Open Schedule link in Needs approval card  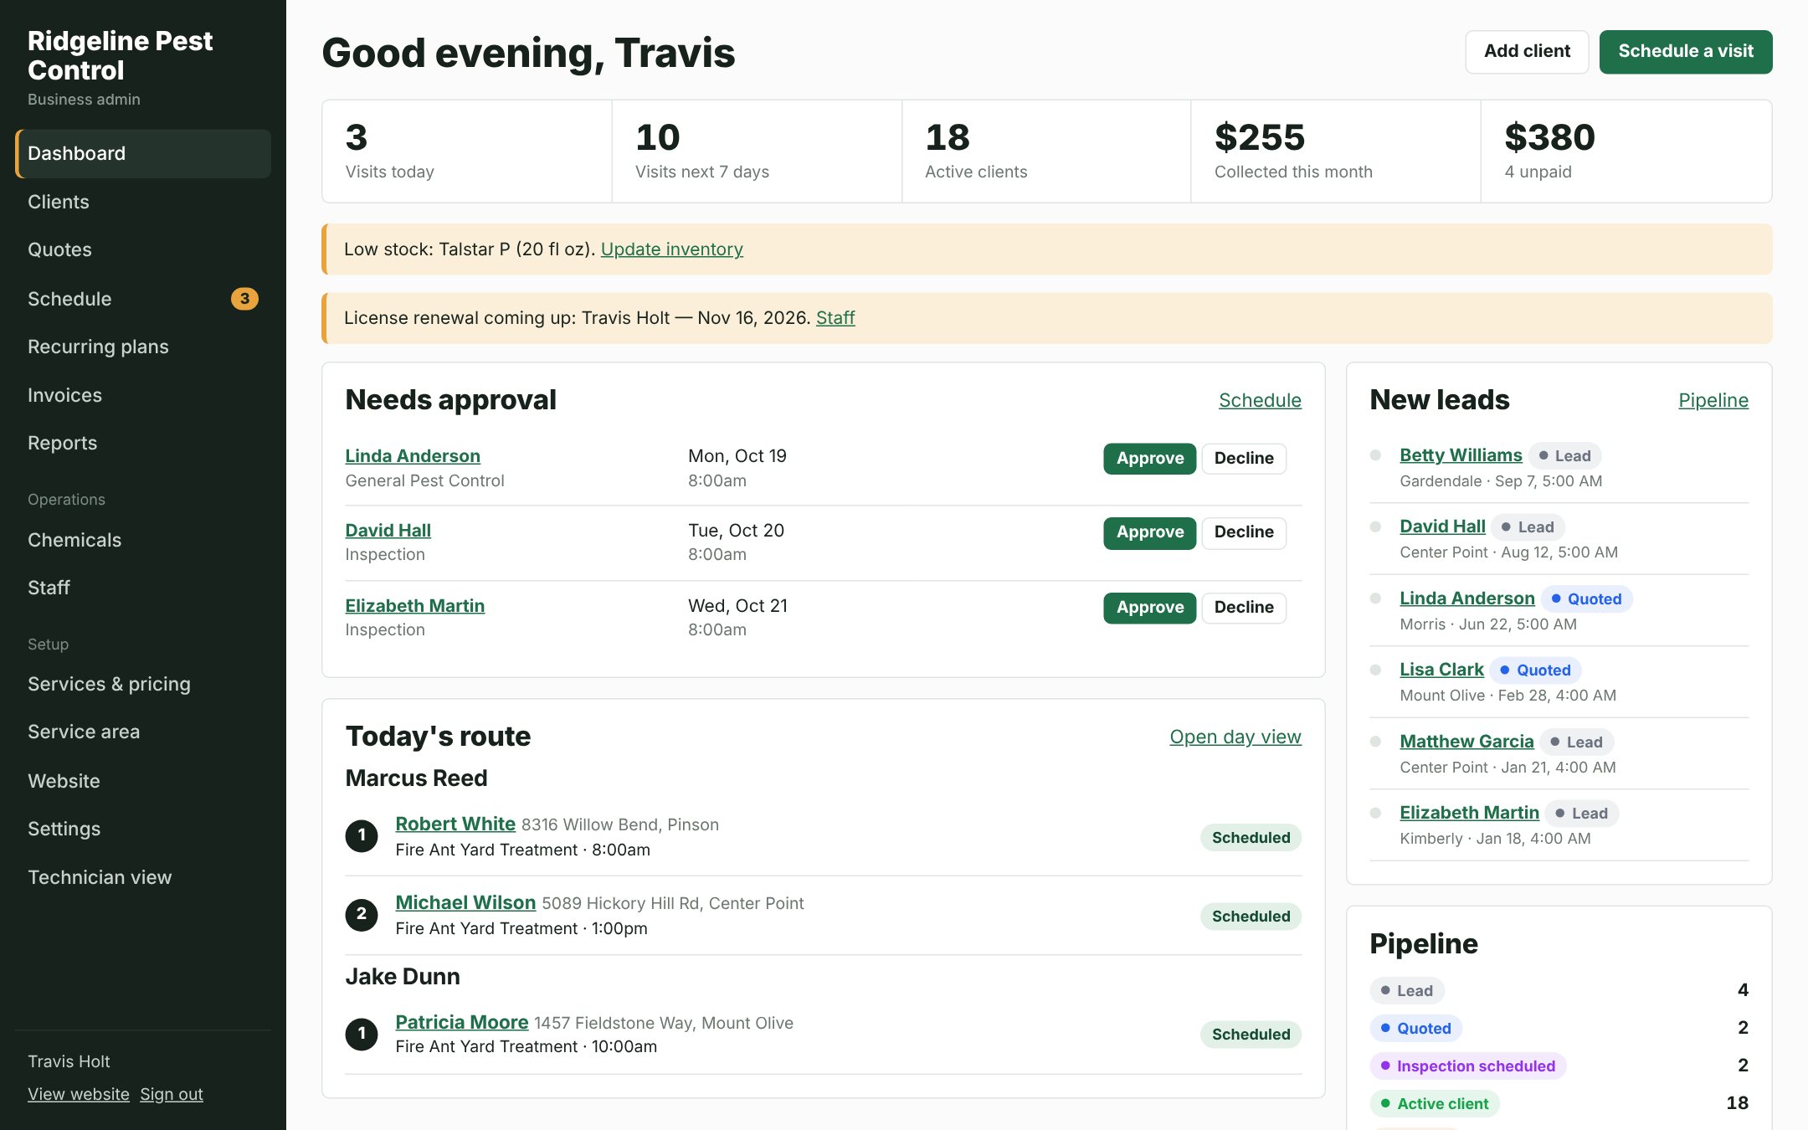(x=1260, y=400)
